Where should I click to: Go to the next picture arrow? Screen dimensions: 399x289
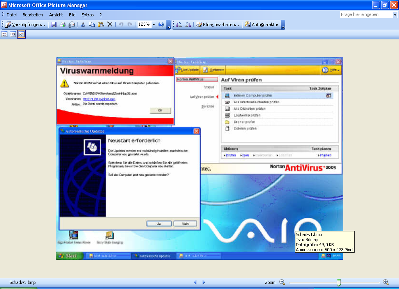[204, 282]
